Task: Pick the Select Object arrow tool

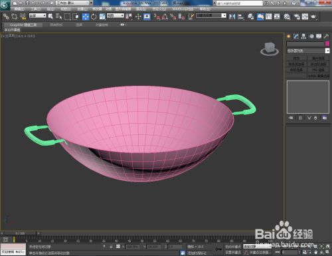Action: pos(50,17)
